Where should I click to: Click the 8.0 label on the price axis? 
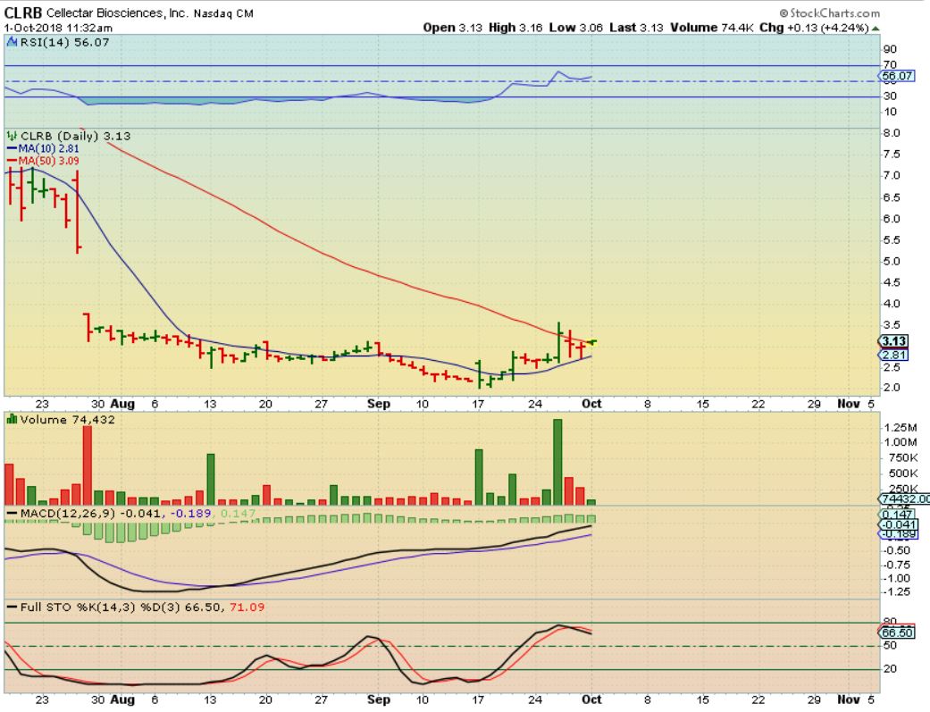pyautogui.click(x=892, y=133)
